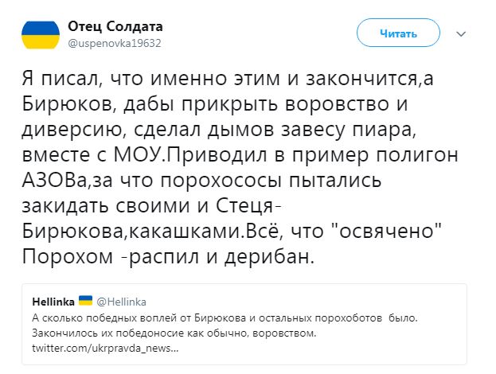This screenshot has width=496, height=374.
Task: Click the flag emoji next to Hellinka
Action: click(84, 302)
